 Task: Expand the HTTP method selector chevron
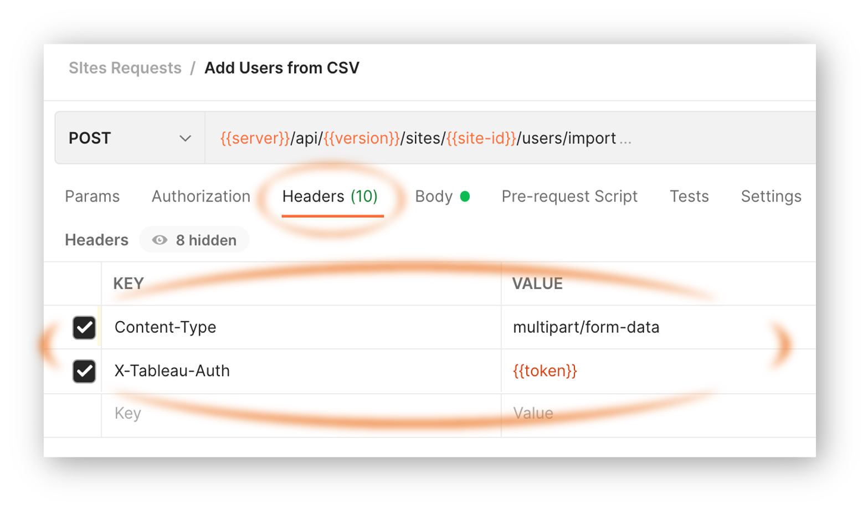point(184,138)
